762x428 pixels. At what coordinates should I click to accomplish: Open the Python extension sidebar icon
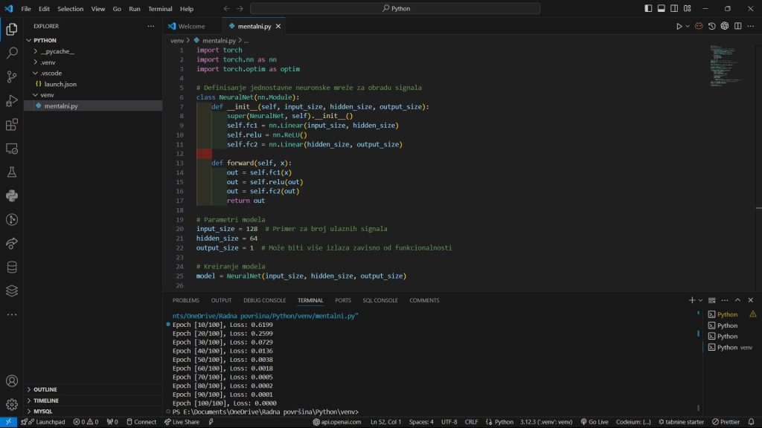coord(12,195)
